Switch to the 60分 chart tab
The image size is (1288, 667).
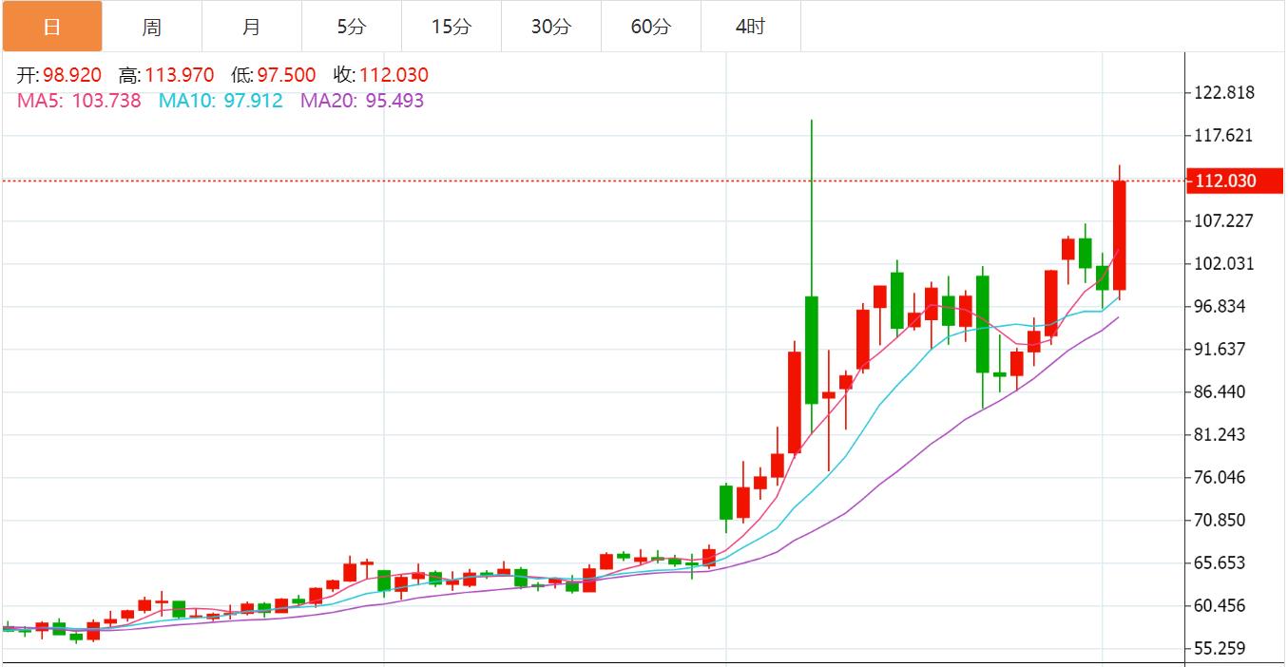[x=650, y=27]
